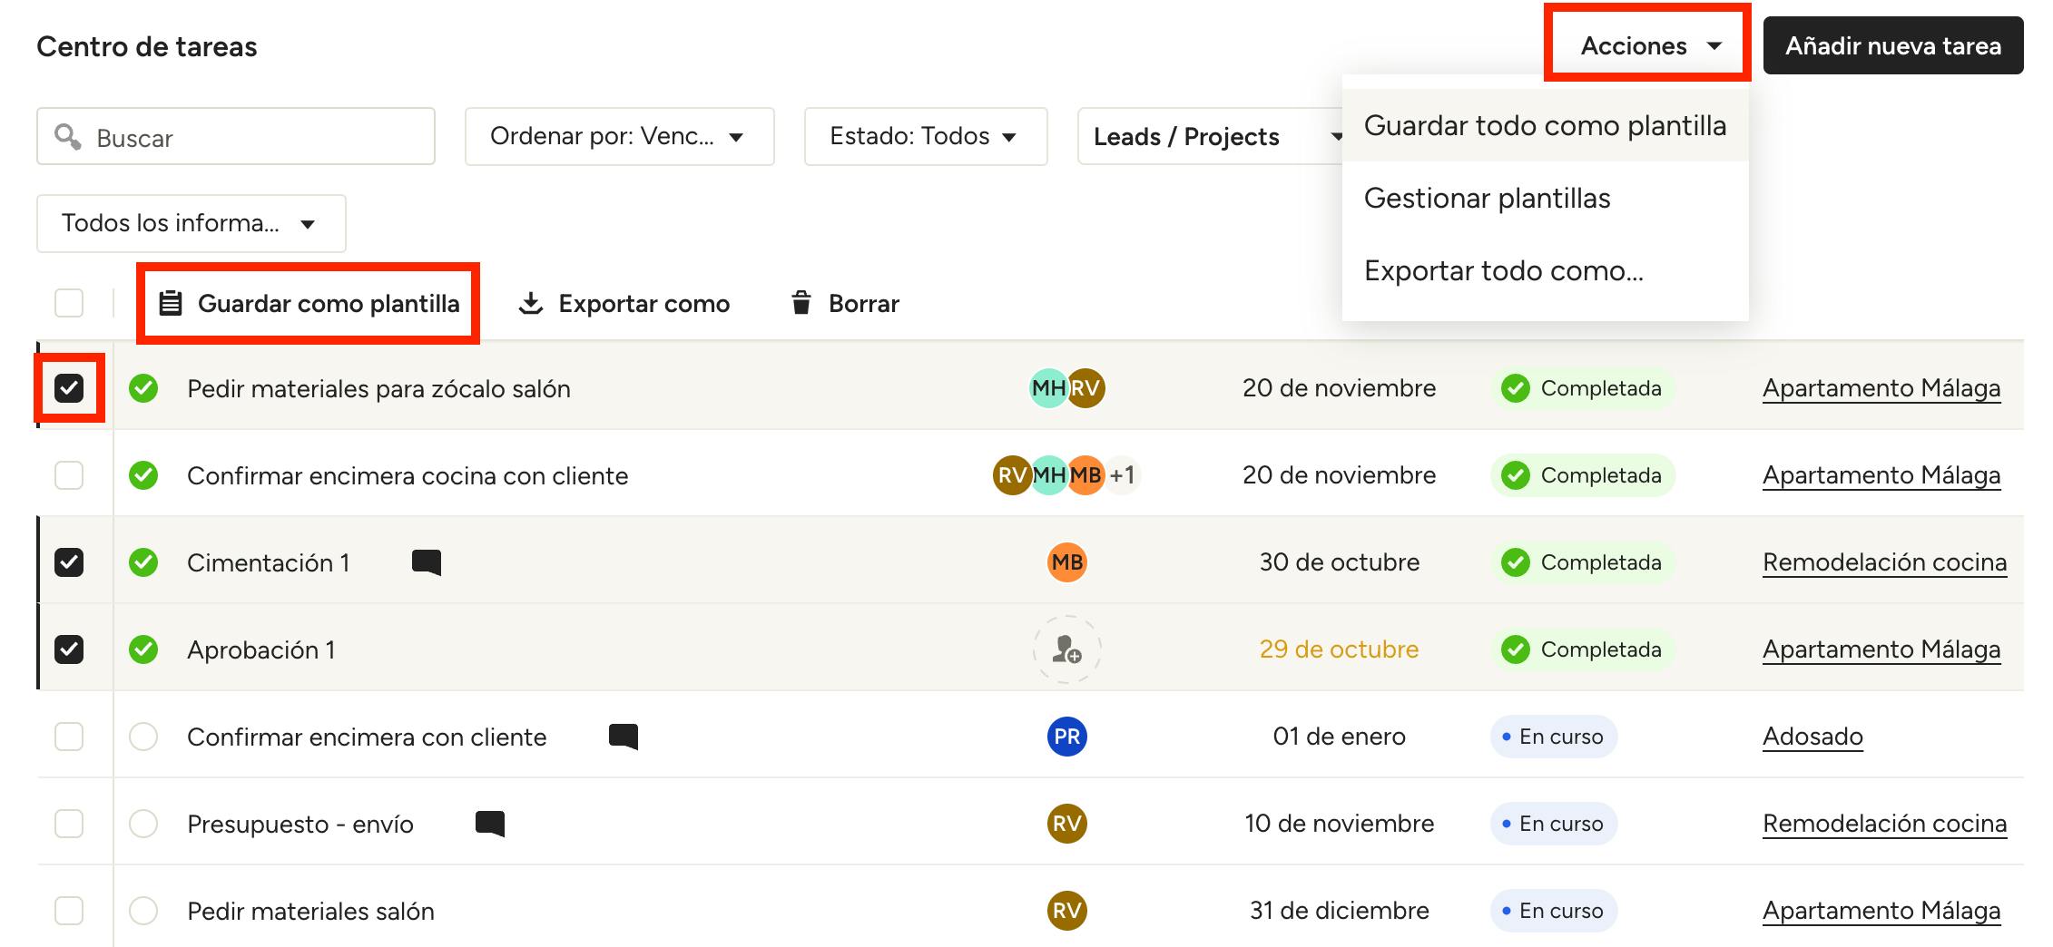Click the PR avatar on Confirmar encimera

click(x=1066, y=737)
